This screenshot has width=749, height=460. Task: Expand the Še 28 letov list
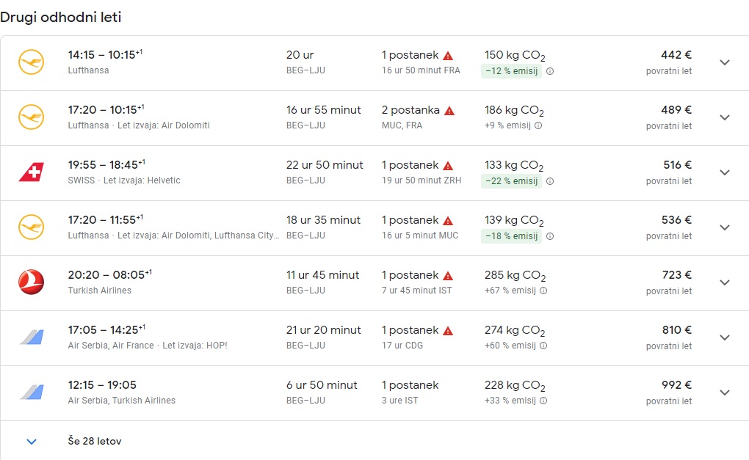click(x=31, y=441)
